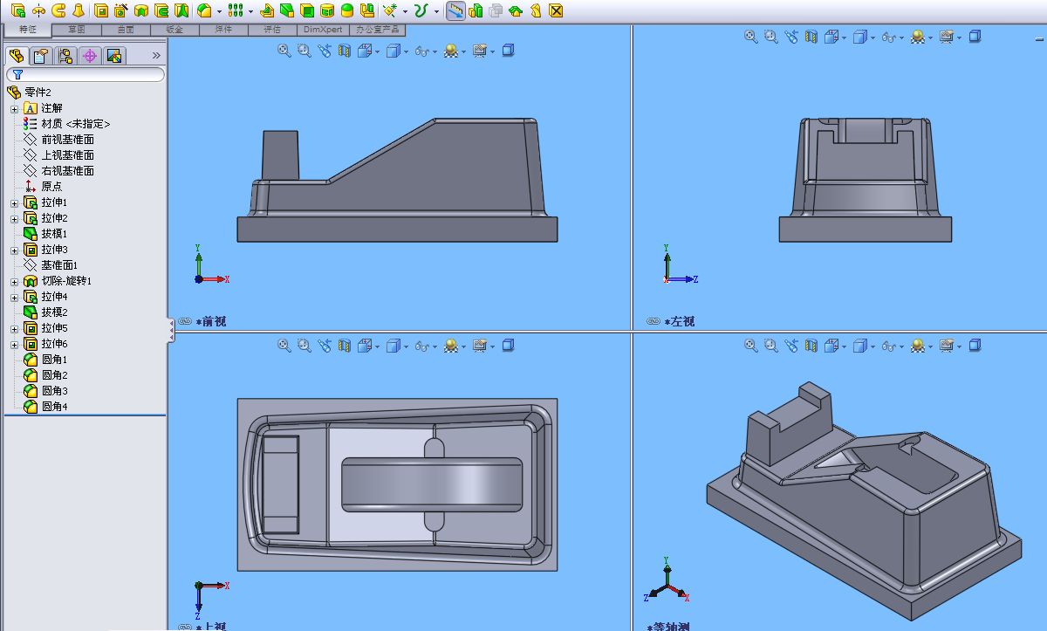Select the Extruded Boss/Base tool
Image resolution: width=1047 pixels, height=631 pixels.
pyautogui.click(x=17, y=10)
